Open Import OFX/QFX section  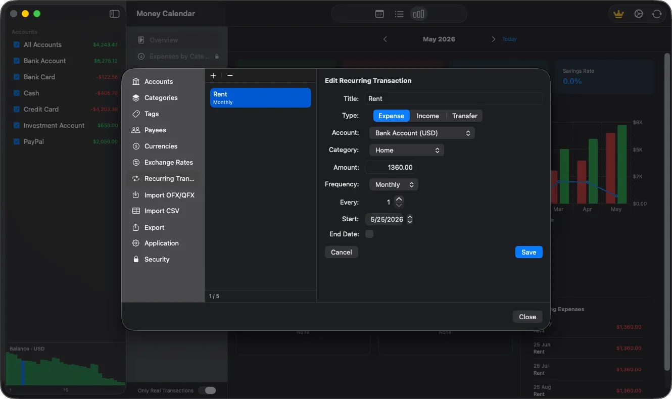click(x=163, y=195)
